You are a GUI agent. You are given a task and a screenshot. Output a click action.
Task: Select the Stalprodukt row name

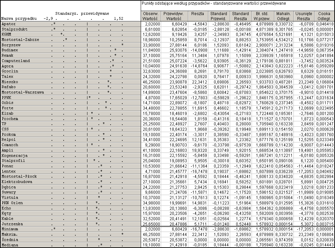[14, 29]
